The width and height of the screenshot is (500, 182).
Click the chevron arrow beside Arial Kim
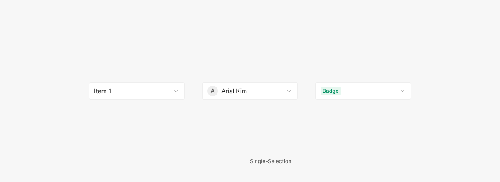click(x=289, y=91)
